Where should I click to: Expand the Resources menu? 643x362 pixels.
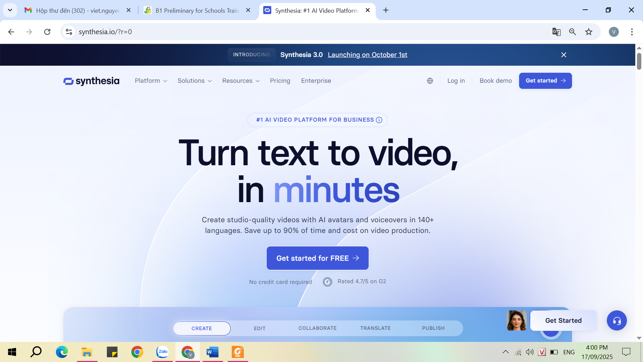click(241, 81)
